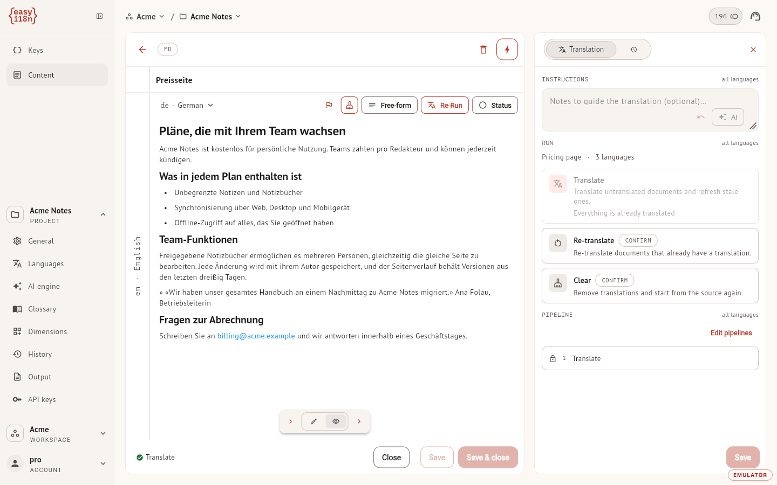The width and height of the screenshot is (777, 485).
Task: Click the lightning bolt action button
Action: [507, 50]
